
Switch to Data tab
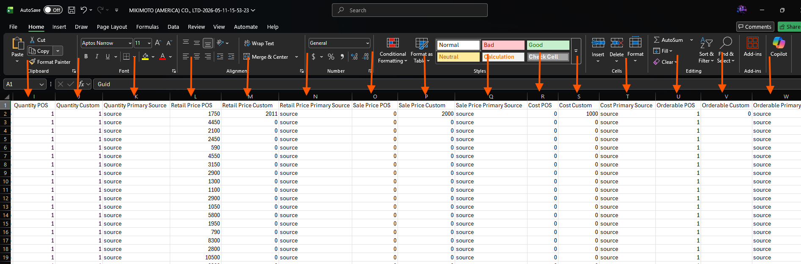click(173, 27)
